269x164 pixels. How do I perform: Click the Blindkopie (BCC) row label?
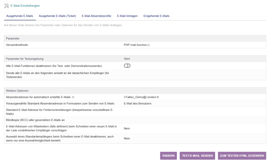[x=35, y=120]
